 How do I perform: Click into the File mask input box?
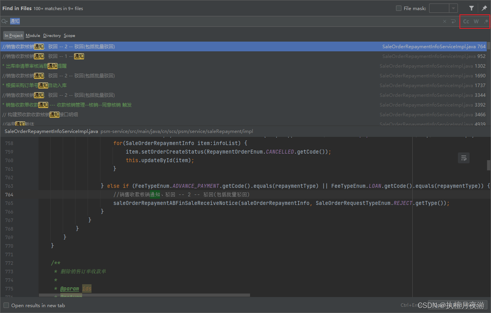(439, 8)
